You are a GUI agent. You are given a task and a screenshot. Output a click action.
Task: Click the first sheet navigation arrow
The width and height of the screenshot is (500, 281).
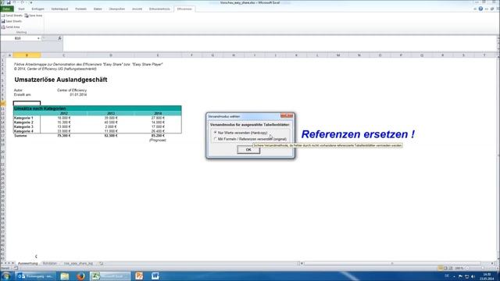pos(2,264)
